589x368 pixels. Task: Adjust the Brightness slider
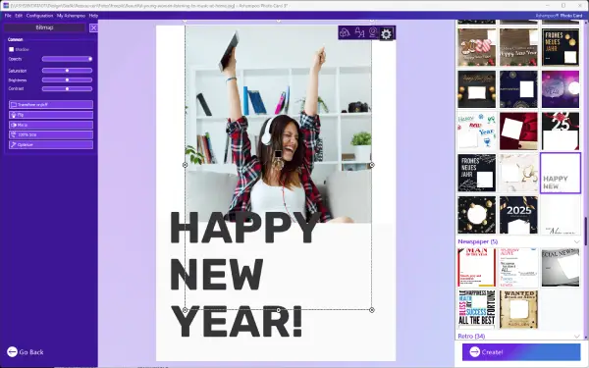[x=67, y=80]
